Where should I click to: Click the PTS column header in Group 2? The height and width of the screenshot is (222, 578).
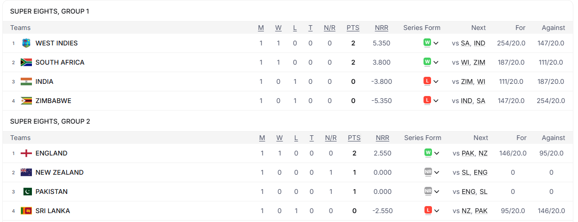(354, 138)
